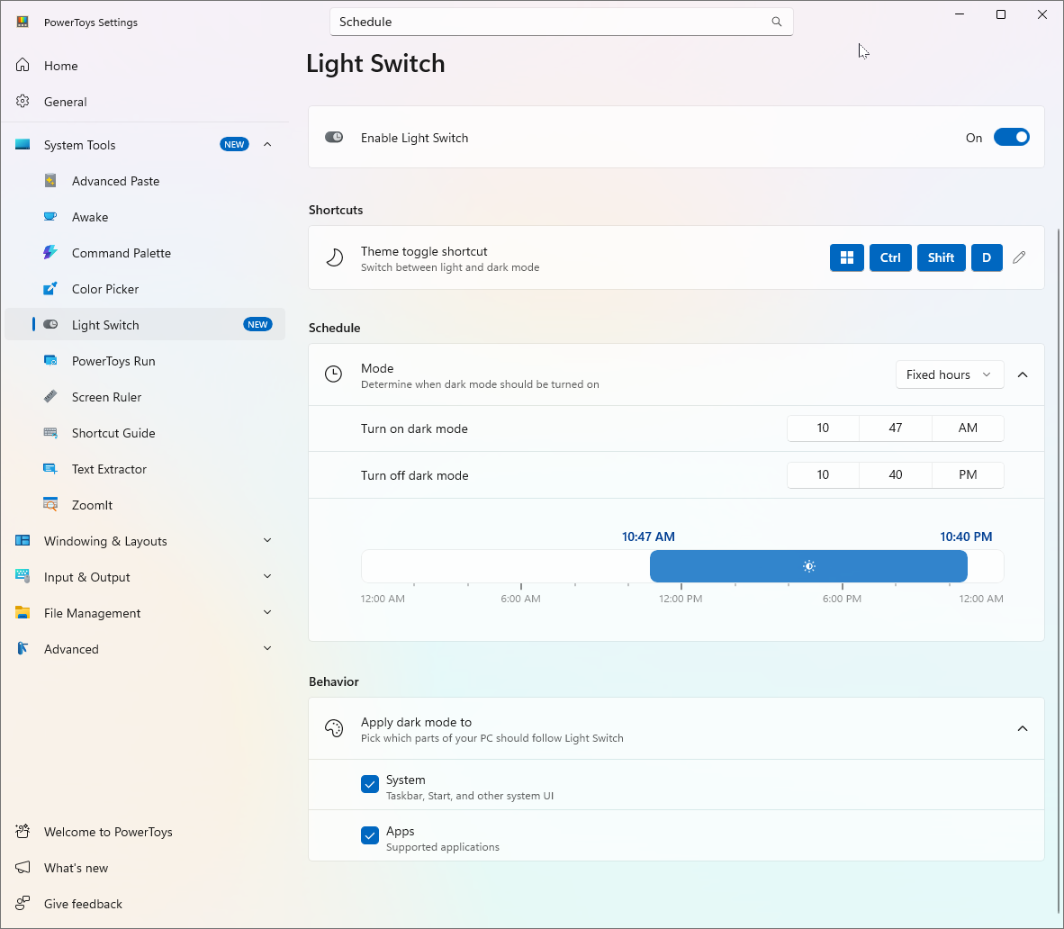Uncheck the System checkbox
The width and height of the screenshot is (1064, 929).
click(370, 784)
